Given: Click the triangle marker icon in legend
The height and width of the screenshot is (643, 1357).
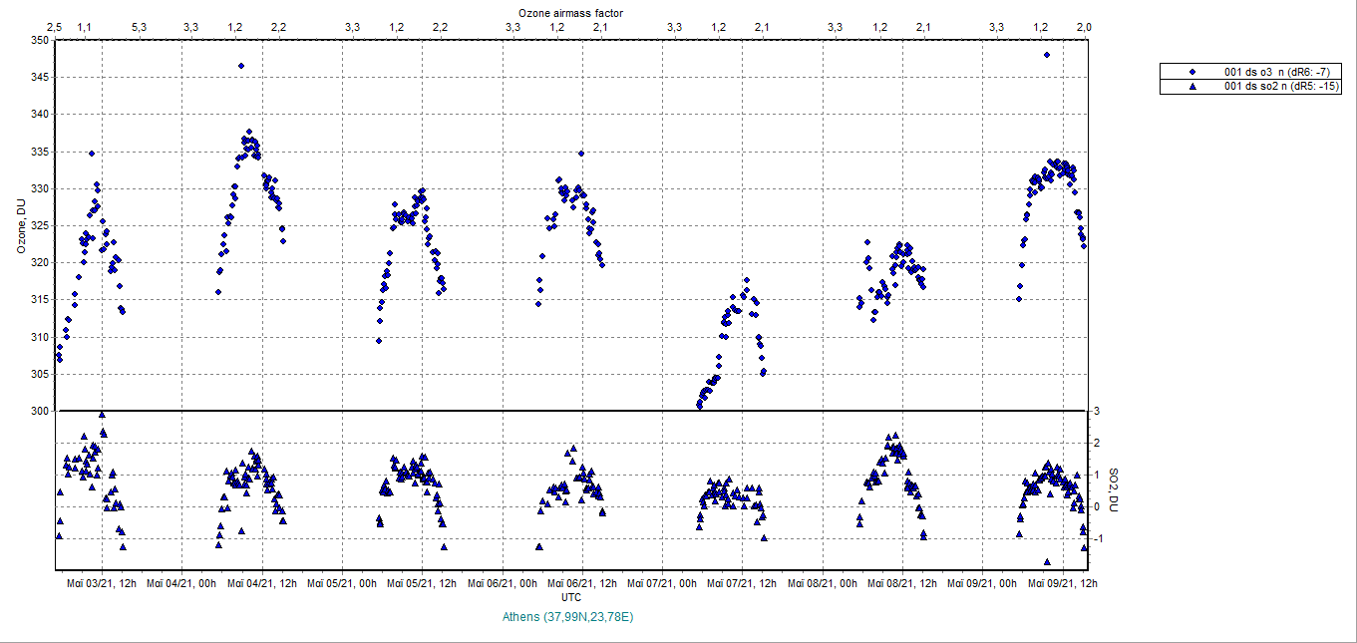Looking at the screenshot, I should 1191,87.
